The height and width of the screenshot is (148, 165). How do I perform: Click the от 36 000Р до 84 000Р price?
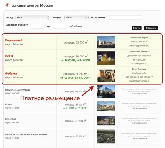75,61
